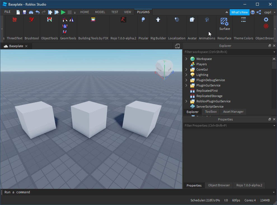Click the Rig Builder plugin icon
Image resolution: width=277 pixels, height=205 pixels.
point(158,20)
